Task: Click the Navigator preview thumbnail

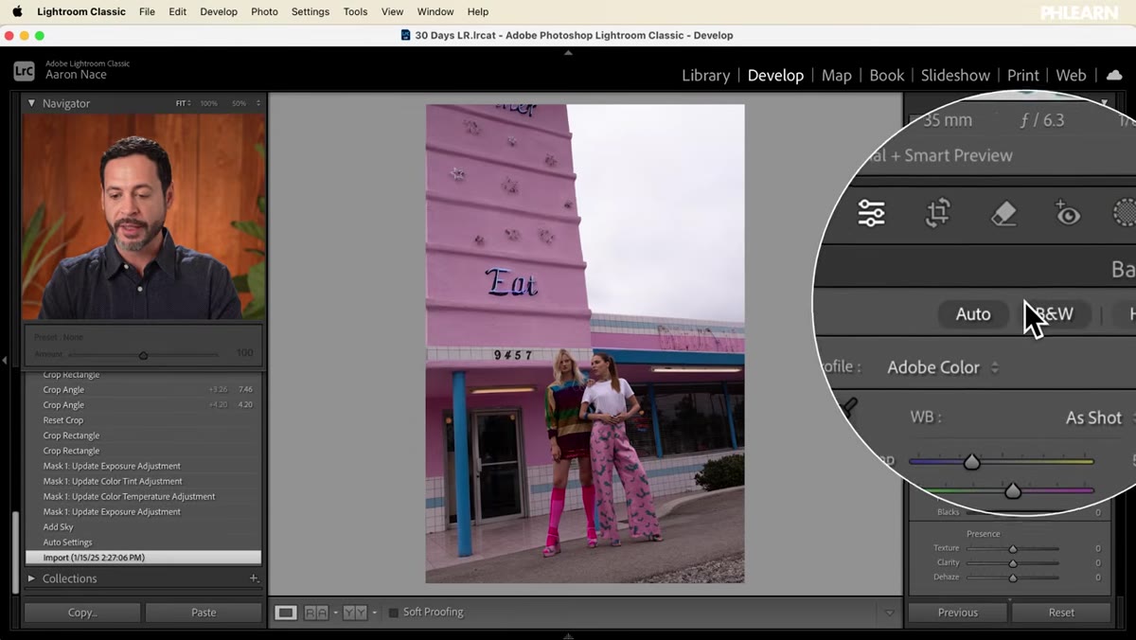Action: click(x=144, y=217)
